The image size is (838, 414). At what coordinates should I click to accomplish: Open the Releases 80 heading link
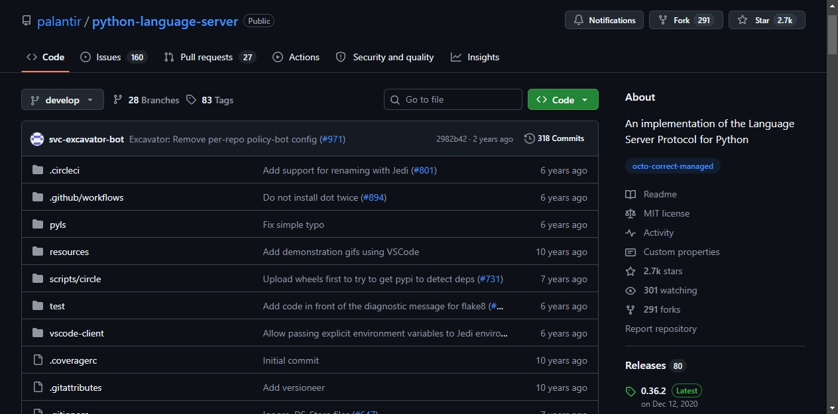point(656,366)
